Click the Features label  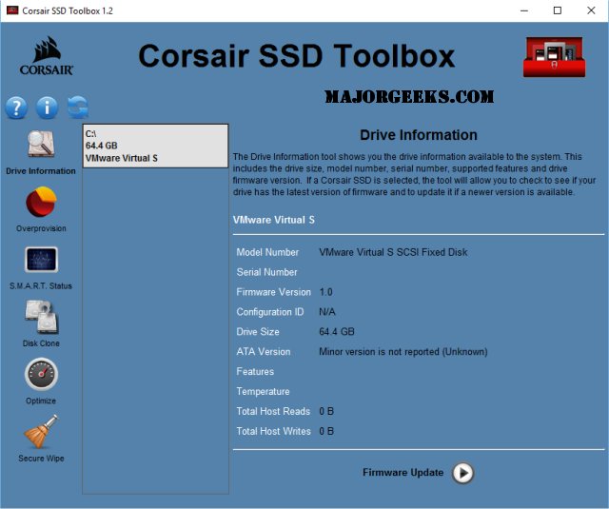pyautogui.click(x=255, y=372)
